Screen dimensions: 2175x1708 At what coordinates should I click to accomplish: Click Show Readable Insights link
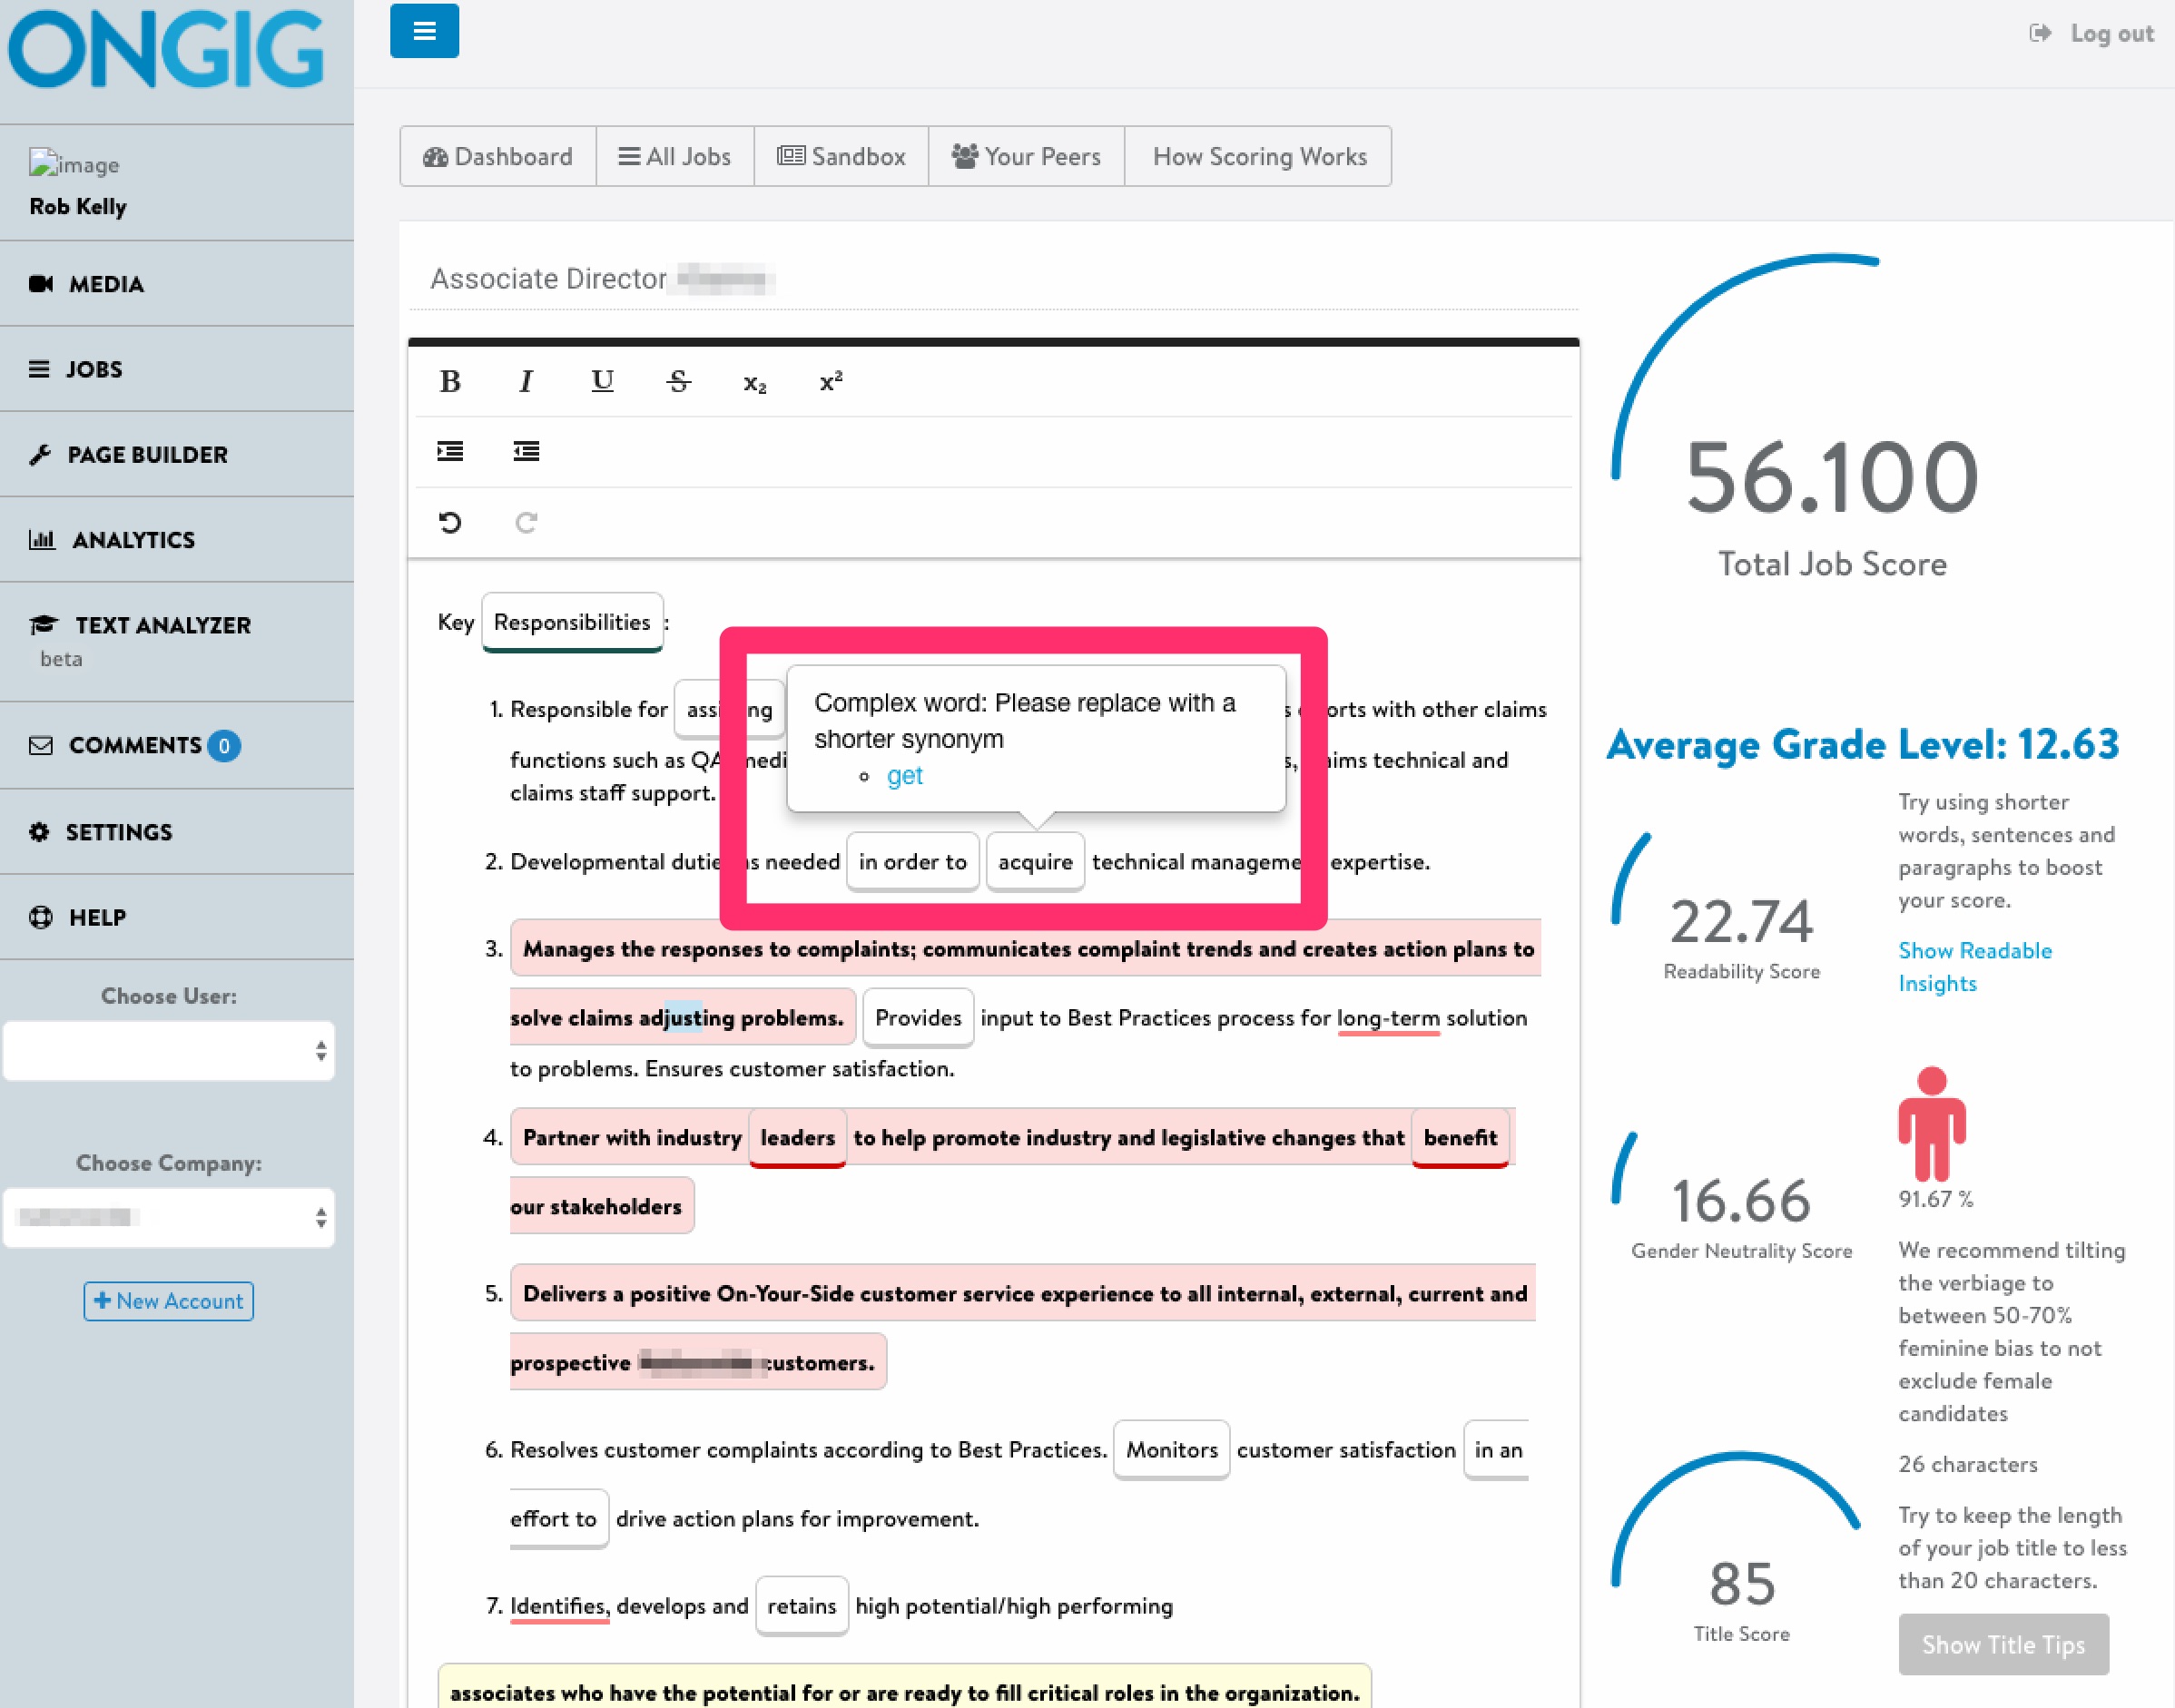click(1975, 967)
